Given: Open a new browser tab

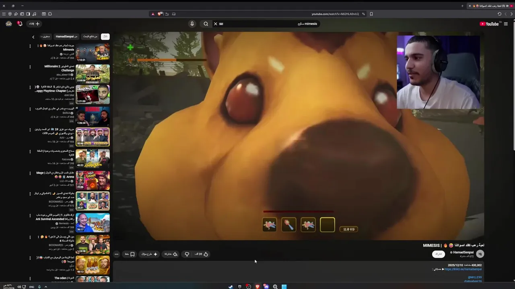Looking at the screenshot, I should pyautogui.click(x=462, y=6).
